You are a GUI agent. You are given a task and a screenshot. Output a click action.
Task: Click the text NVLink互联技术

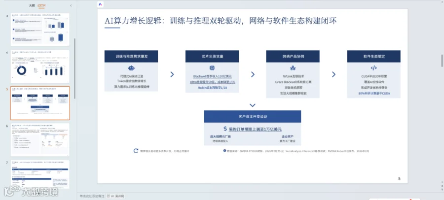click(293, 76)
